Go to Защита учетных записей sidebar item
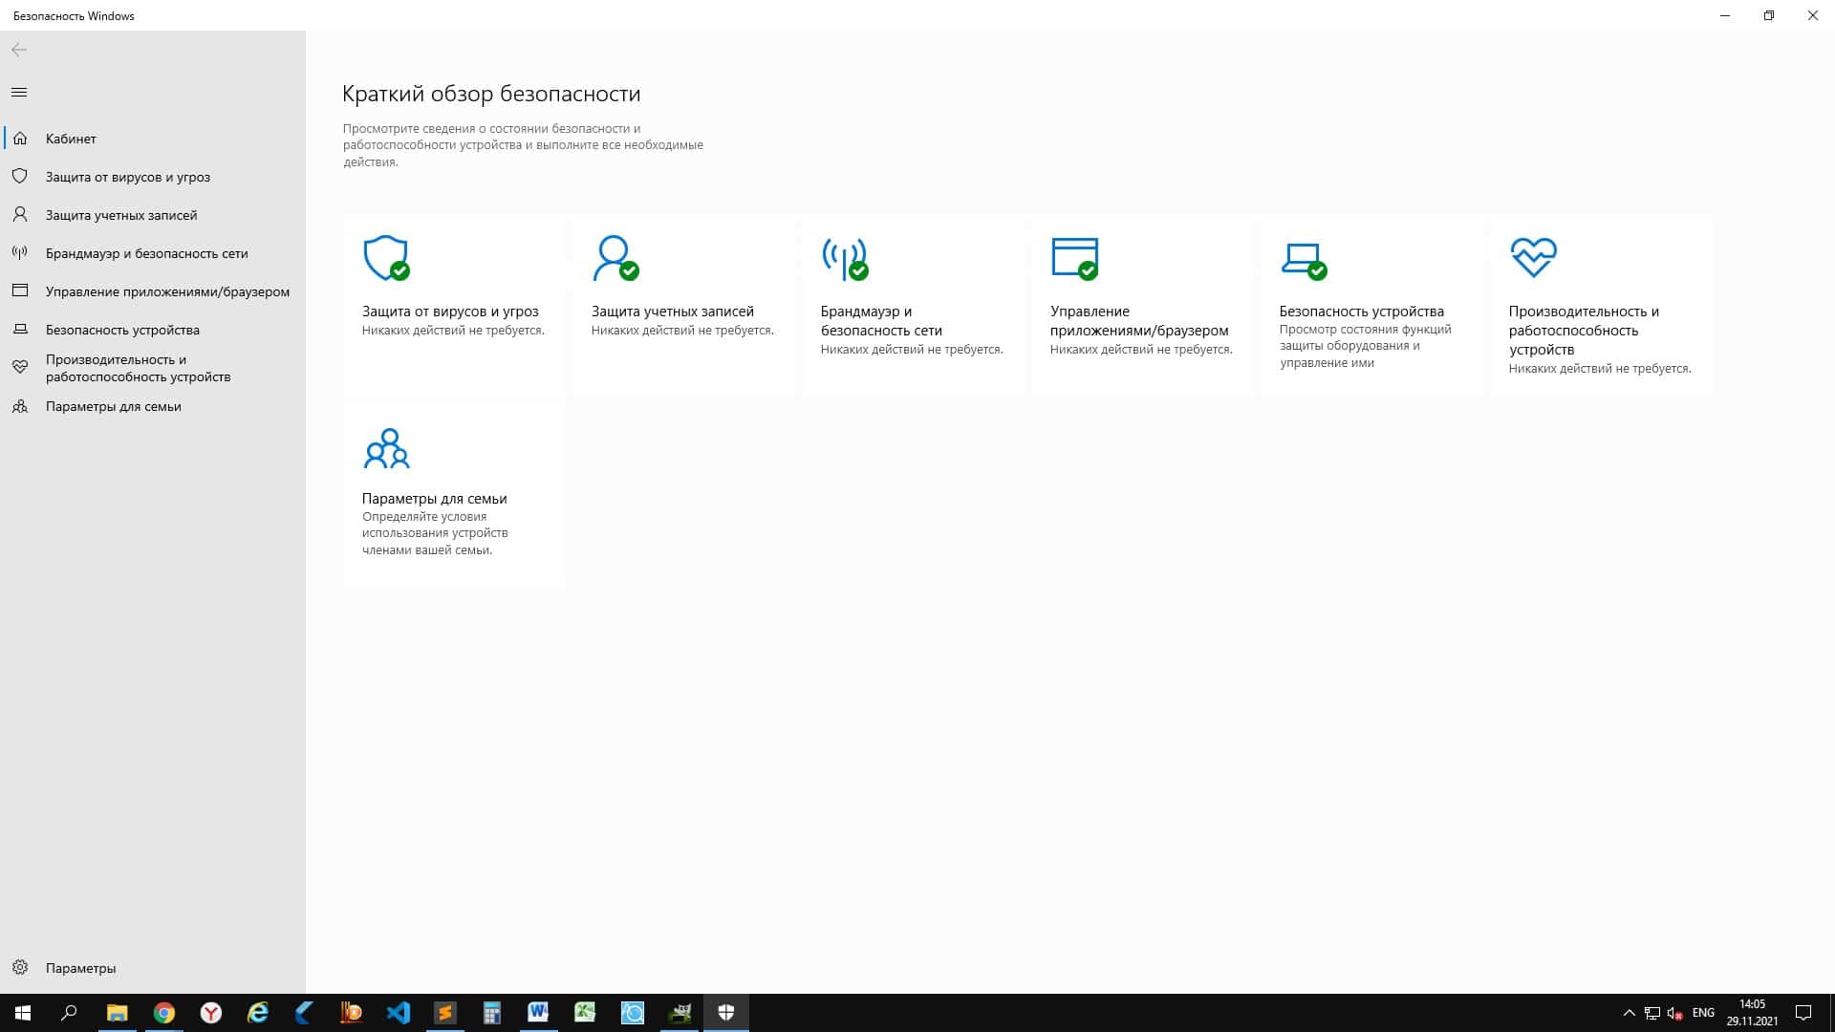Viewport: 1835px width, 1032px height. pyautogui.click(x=121, y=215)
